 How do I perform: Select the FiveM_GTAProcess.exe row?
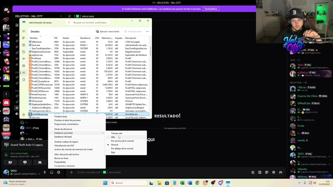(88, 85)
